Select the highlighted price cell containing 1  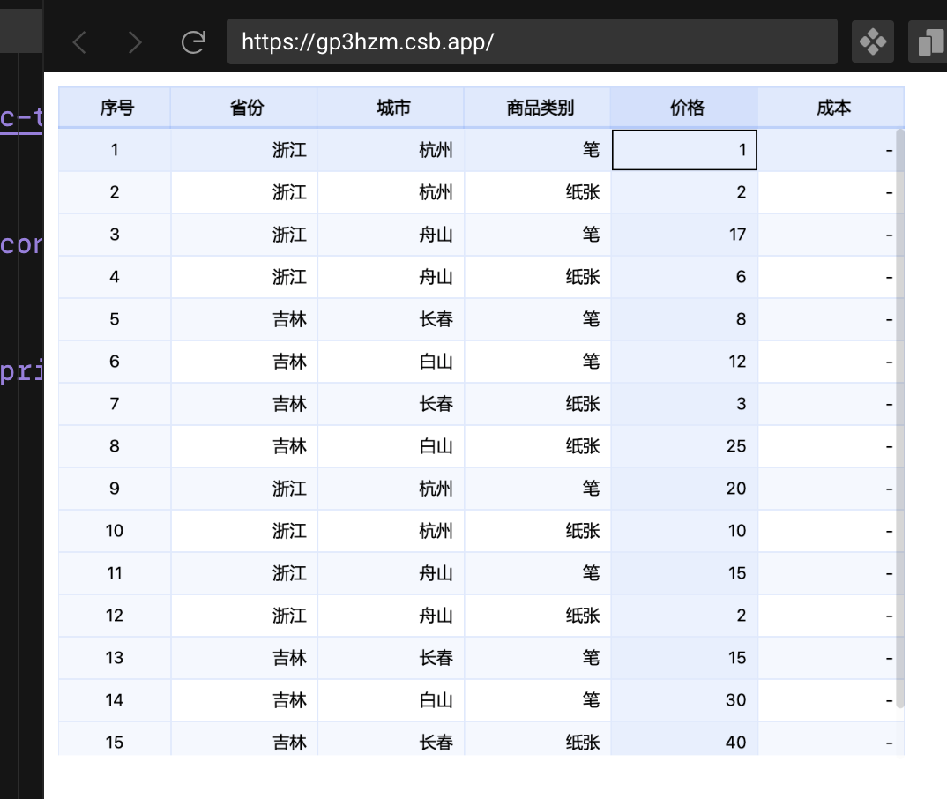[x=684, y=149]
